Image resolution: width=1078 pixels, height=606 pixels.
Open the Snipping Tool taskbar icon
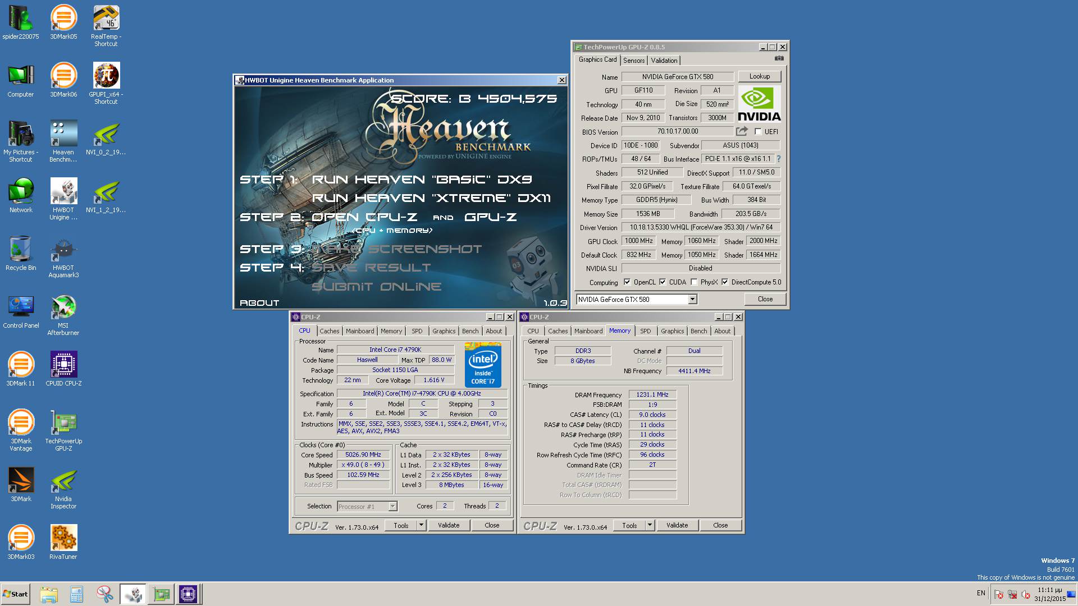105,594
